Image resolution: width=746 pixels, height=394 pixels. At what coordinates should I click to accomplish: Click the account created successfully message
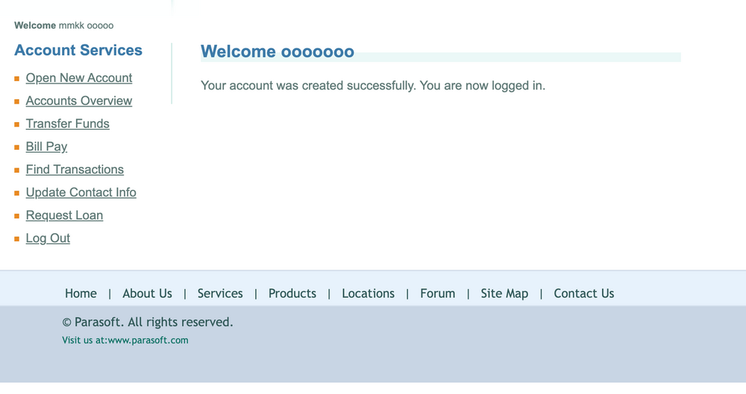point(373,86)
